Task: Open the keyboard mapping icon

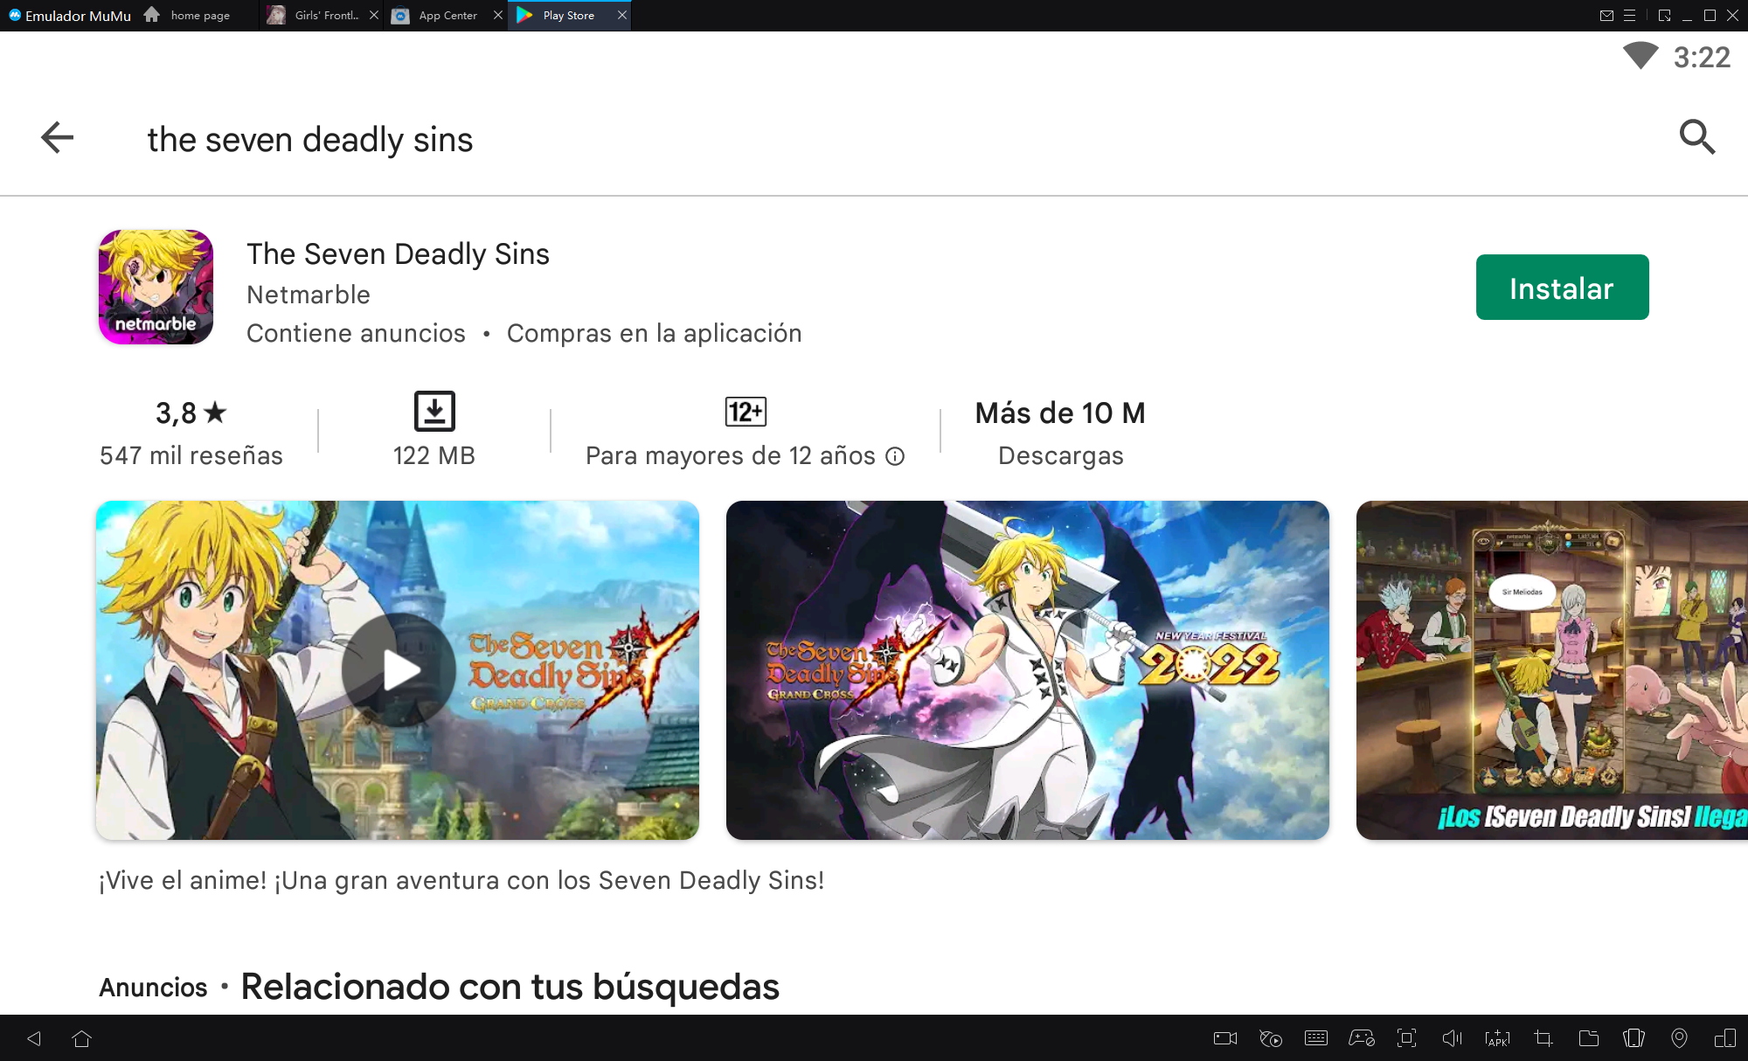Action: pyautogui.click(x=1315, y=1038)
